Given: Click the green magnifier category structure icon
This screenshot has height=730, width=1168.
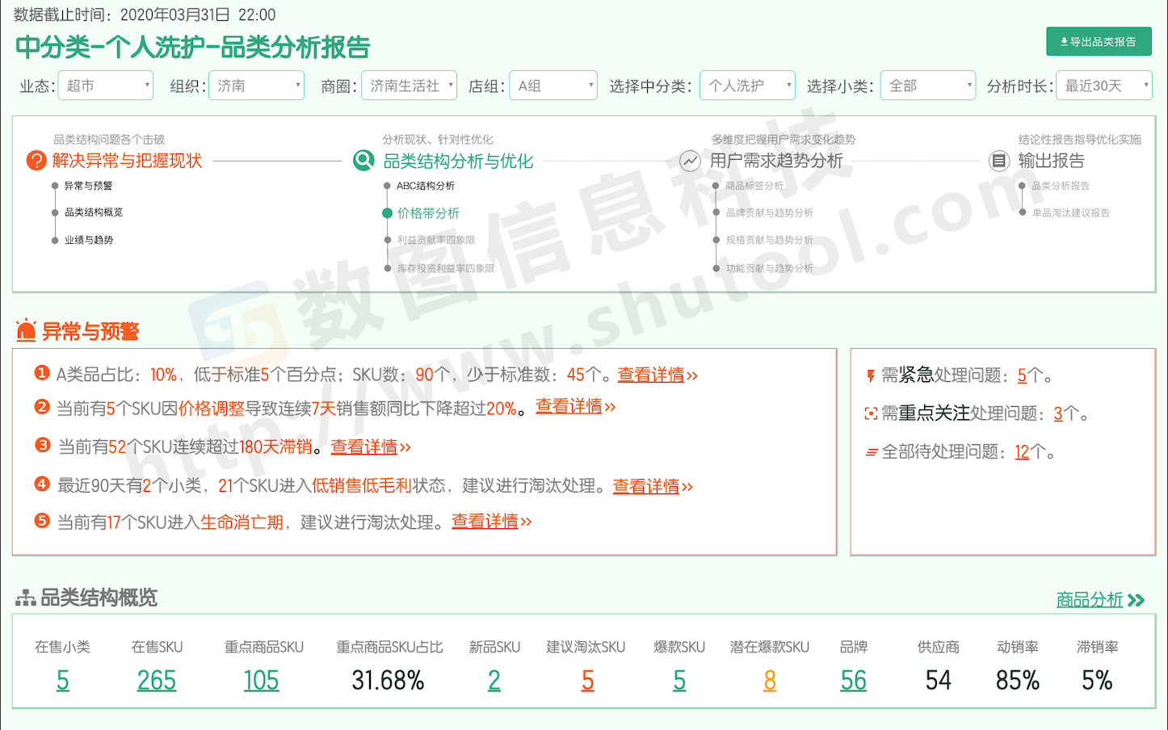Looking at the screenshot, I should point(363,161).
